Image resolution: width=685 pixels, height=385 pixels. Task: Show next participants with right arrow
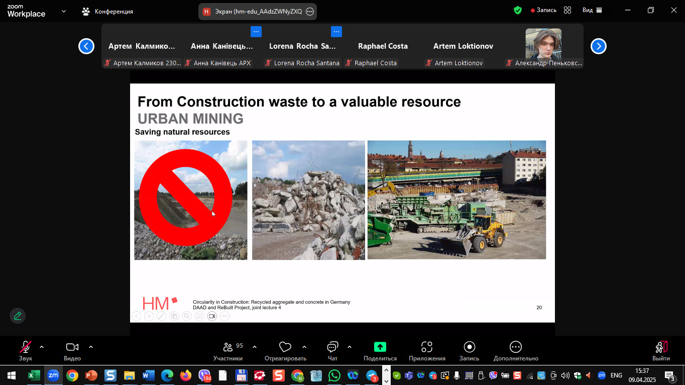pyautogui.click(x=598, y=46)
